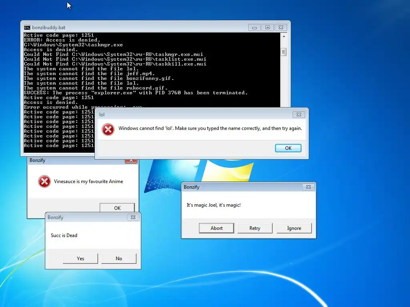The height and width of the screenshot is (307, 410).
Task: Click the console line mentioning explorer.exe terminated
Action: [x=135, y=93]
